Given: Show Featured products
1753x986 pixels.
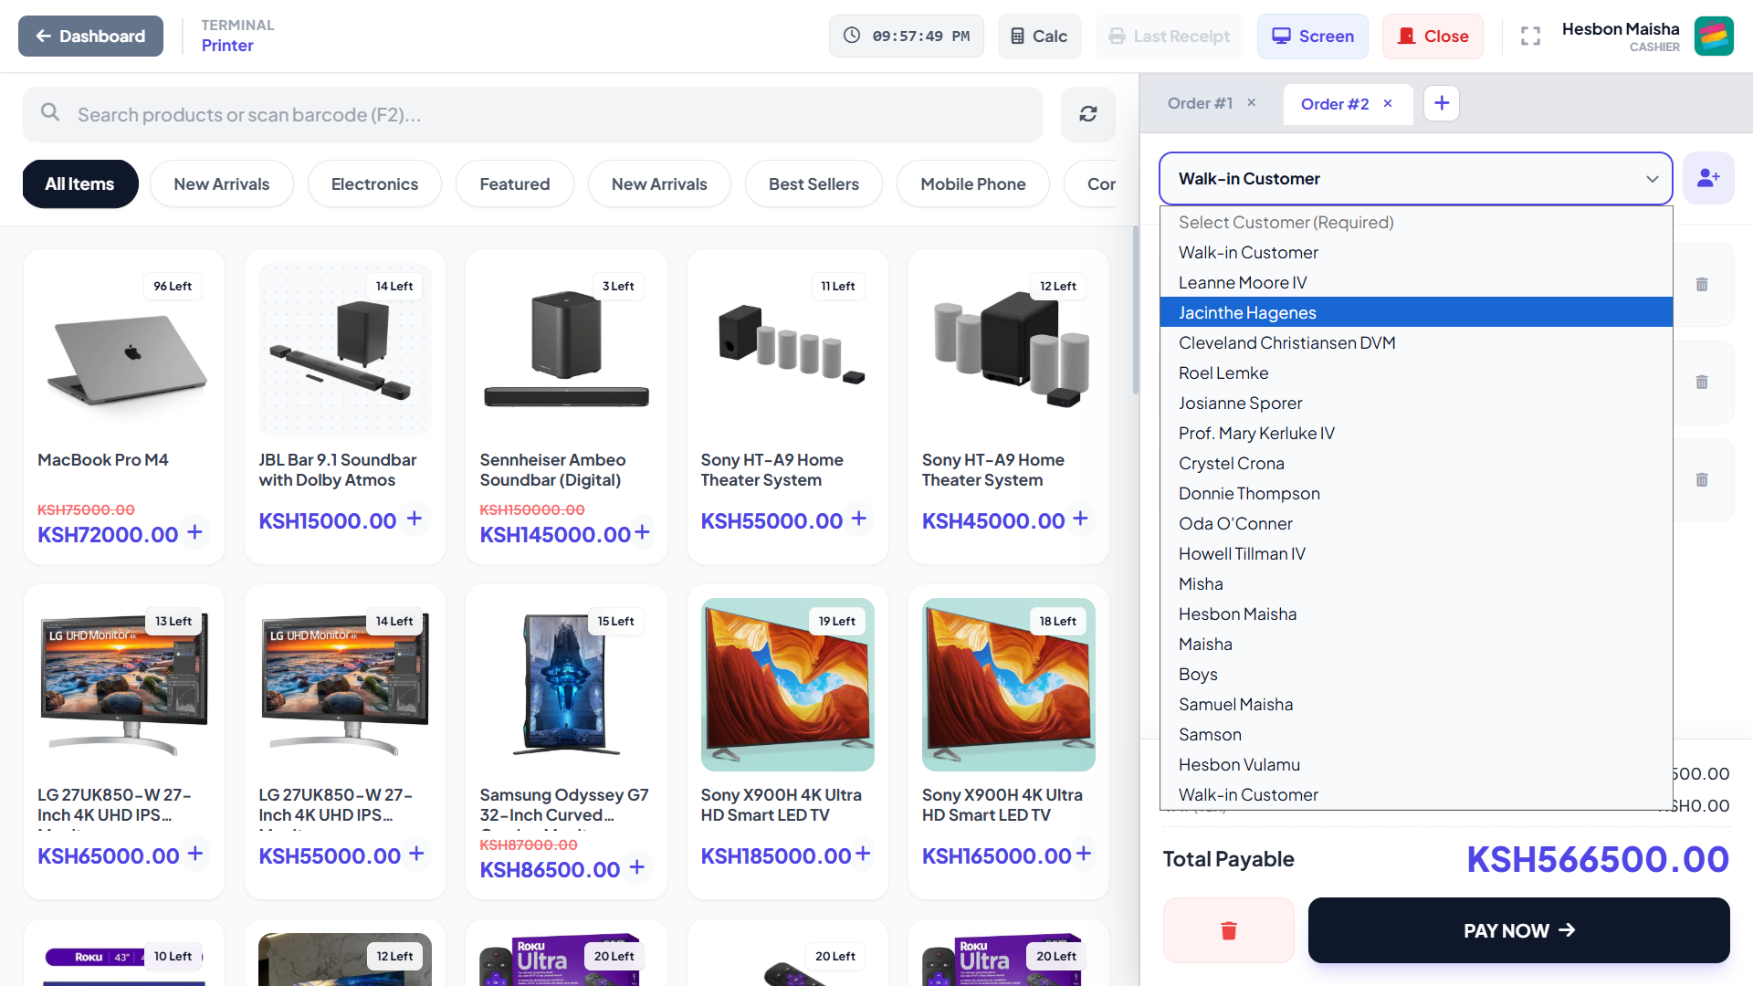Looking at the screenshot, I should (x=515, y=184).
